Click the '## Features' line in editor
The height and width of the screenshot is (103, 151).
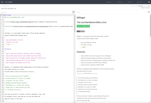point(8,49)
